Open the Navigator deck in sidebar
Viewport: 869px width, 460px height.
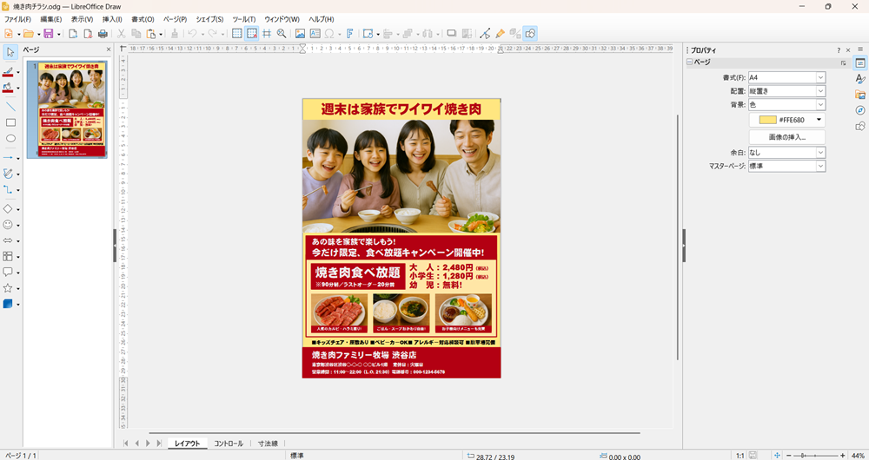tap(860, 110)
